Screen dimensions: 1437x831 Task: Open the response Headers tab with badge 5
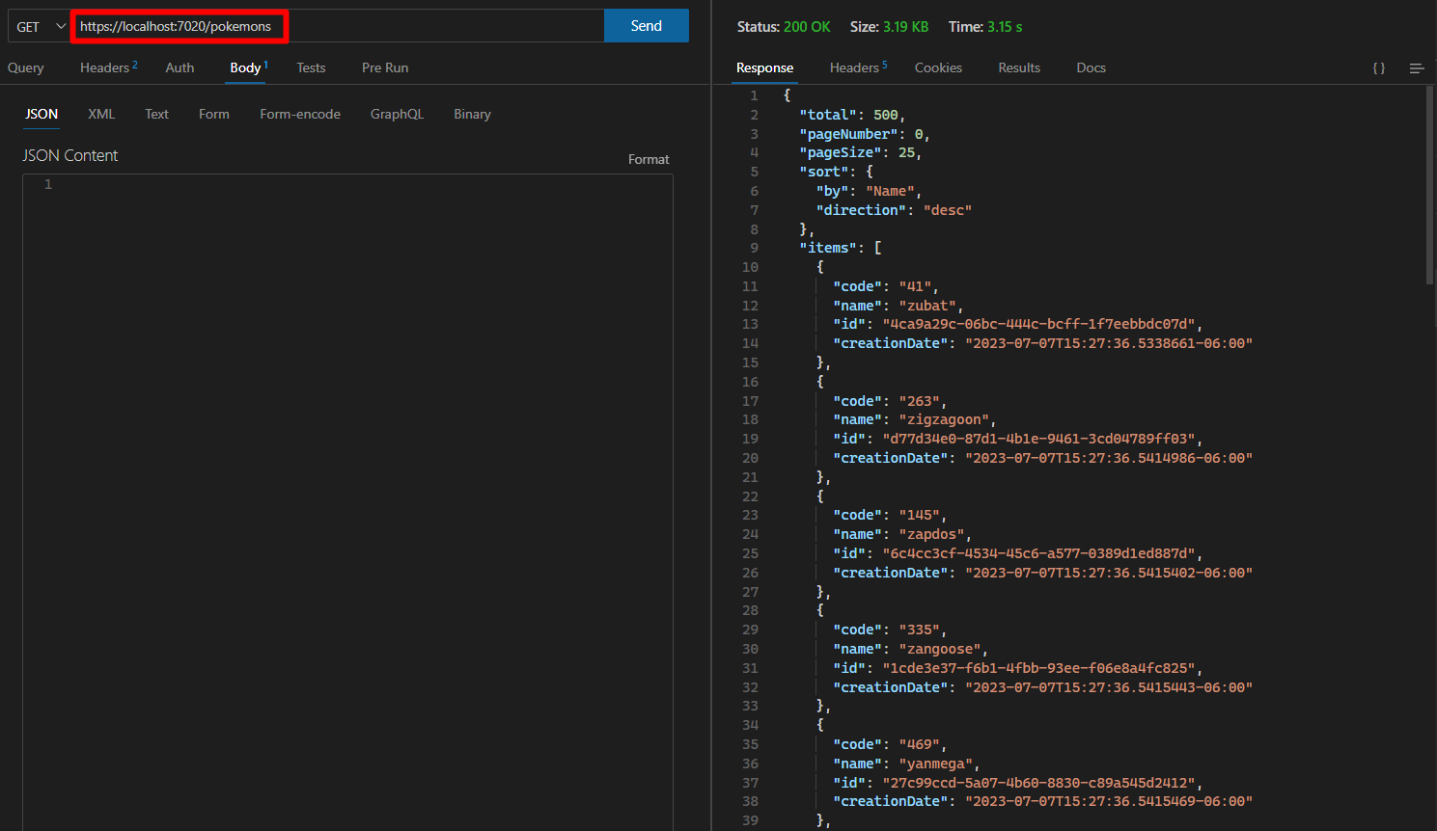(857, 68)
